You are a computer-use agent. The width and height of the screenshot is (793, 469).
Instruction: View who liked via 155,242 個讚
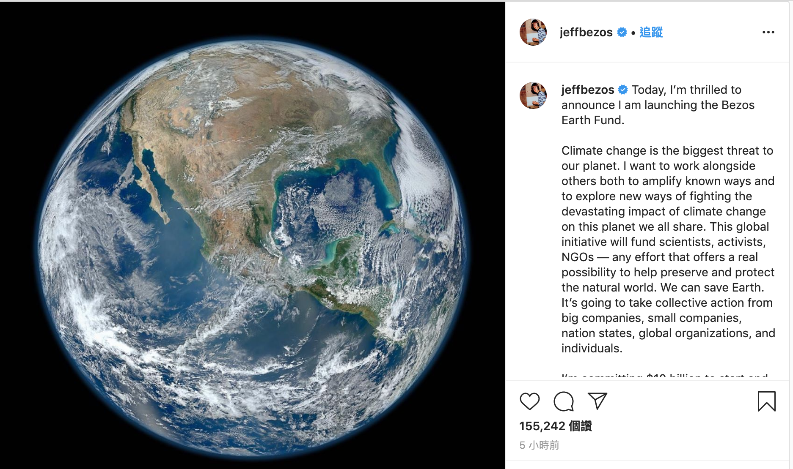pos(555,426)
